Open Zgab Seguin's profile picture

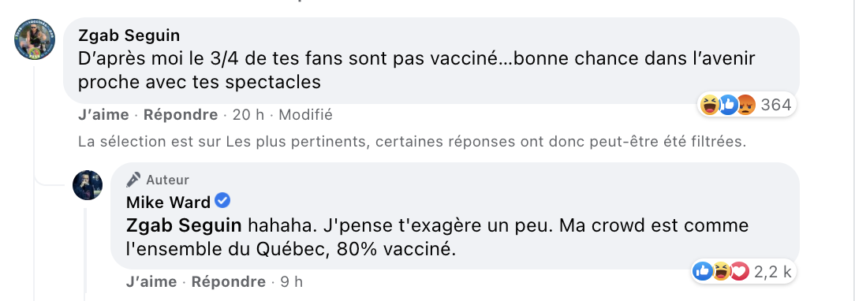pyautogui.click(x=35, y=39)
